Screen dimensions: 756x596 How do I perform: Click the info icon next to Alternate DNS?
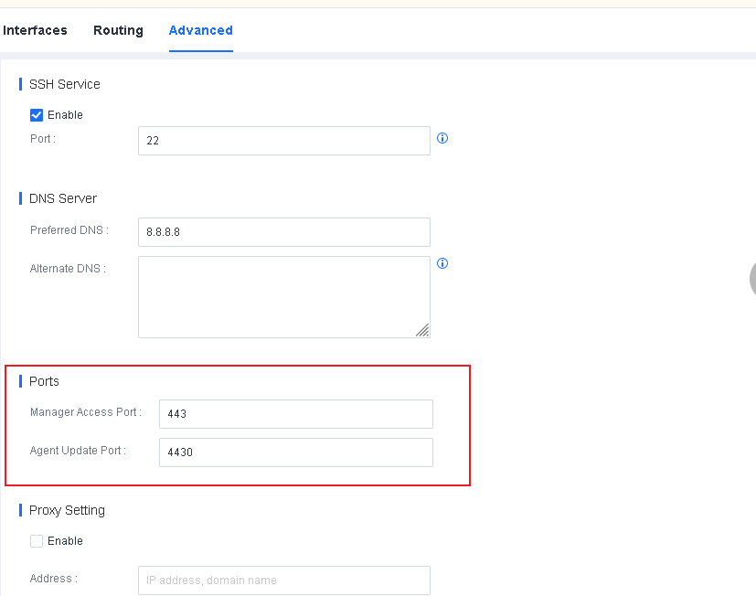[x=442, y=263]
